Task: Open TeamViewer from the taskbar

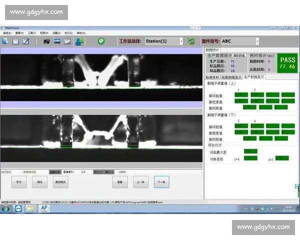Action: pos(19,208)
